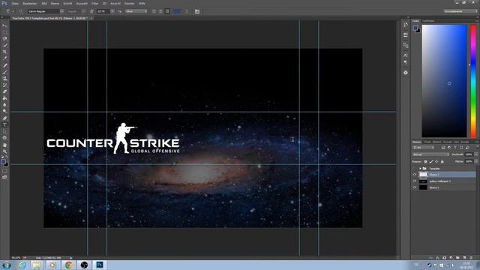Switch to the Farbfelder tab

(x=428, y=21)
